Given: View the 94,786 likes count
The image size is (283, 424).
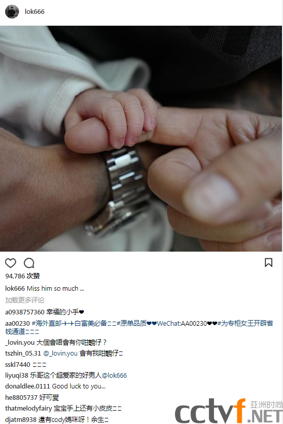Looking at the screenshot, I should point(23,276).
